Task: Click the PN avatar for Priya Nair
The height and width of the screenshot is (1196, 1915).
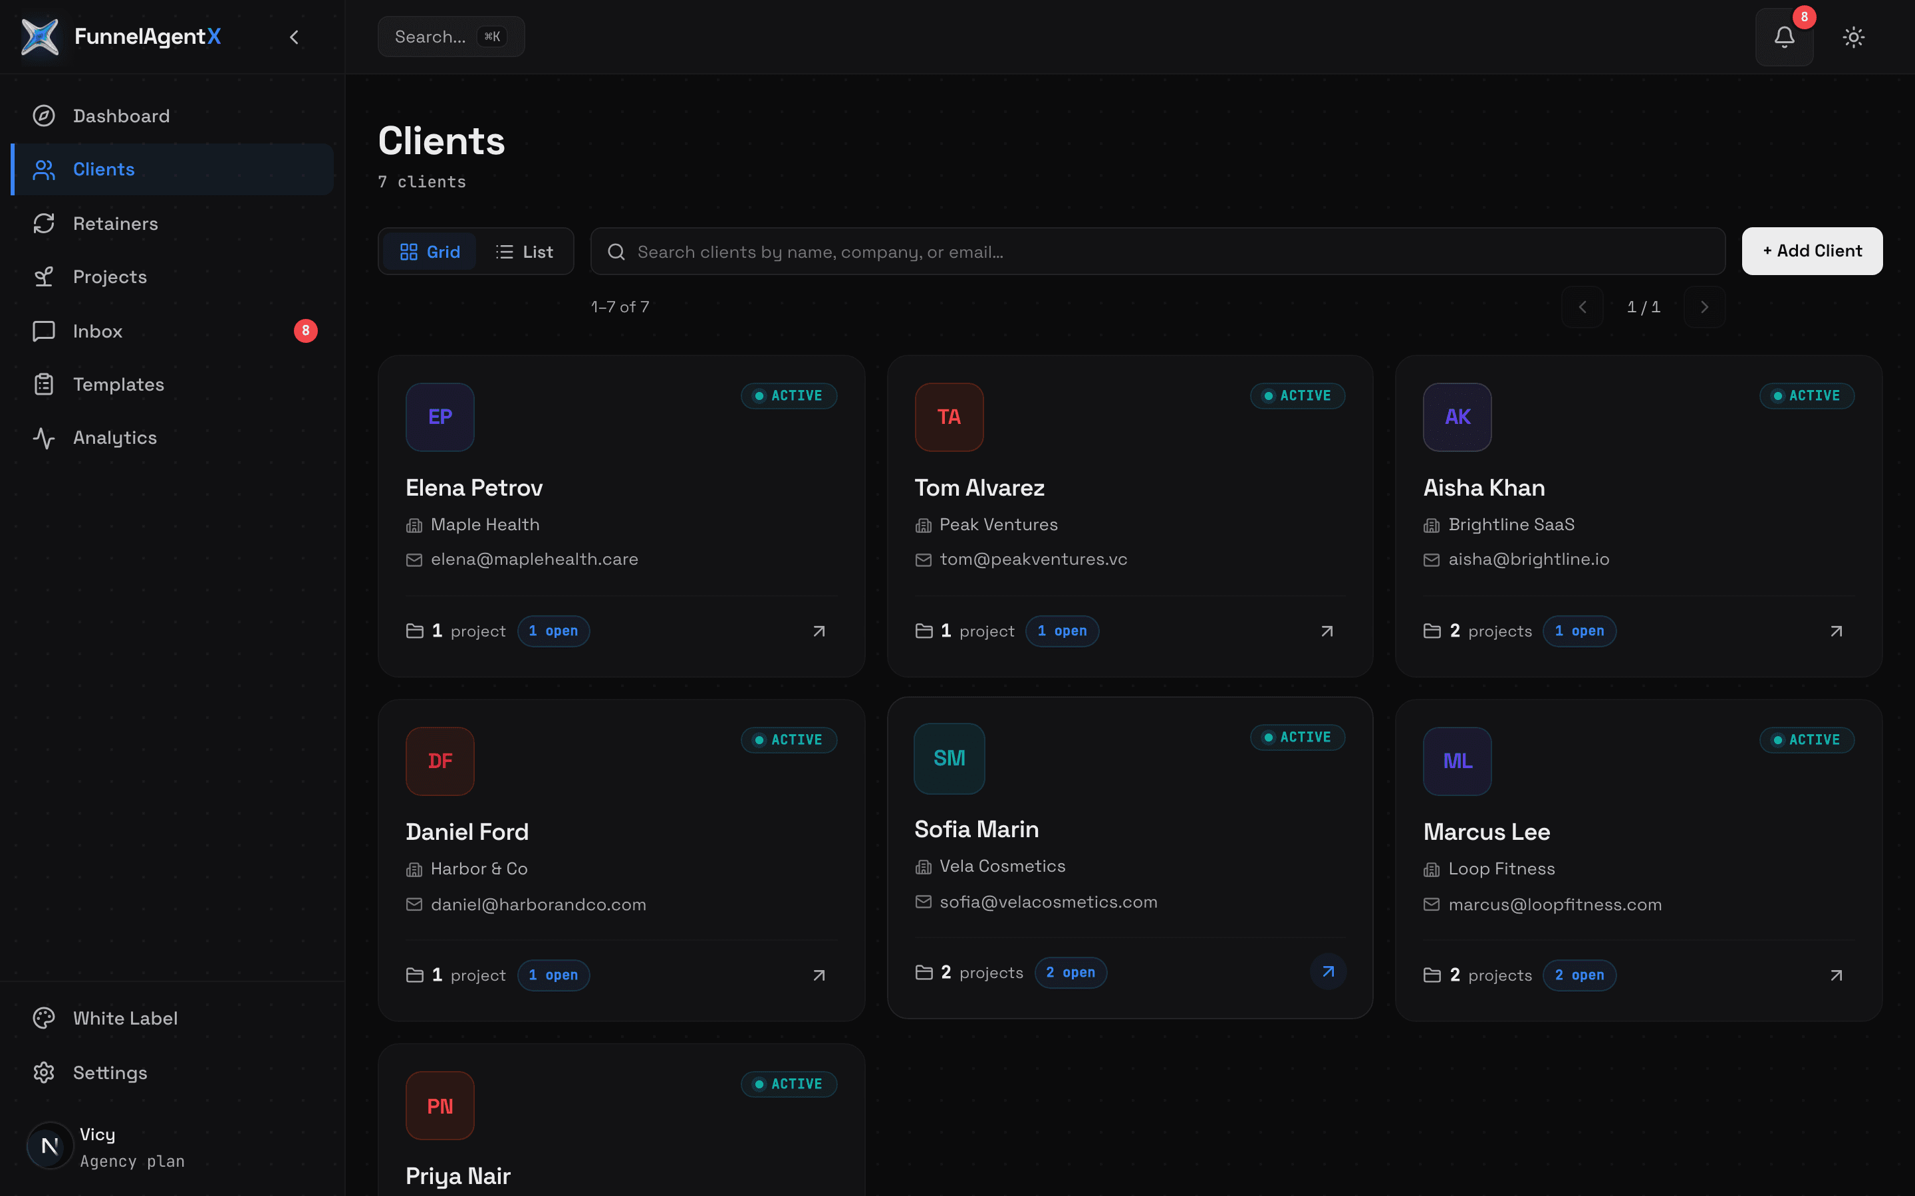Action: (x=440, y=1106)
